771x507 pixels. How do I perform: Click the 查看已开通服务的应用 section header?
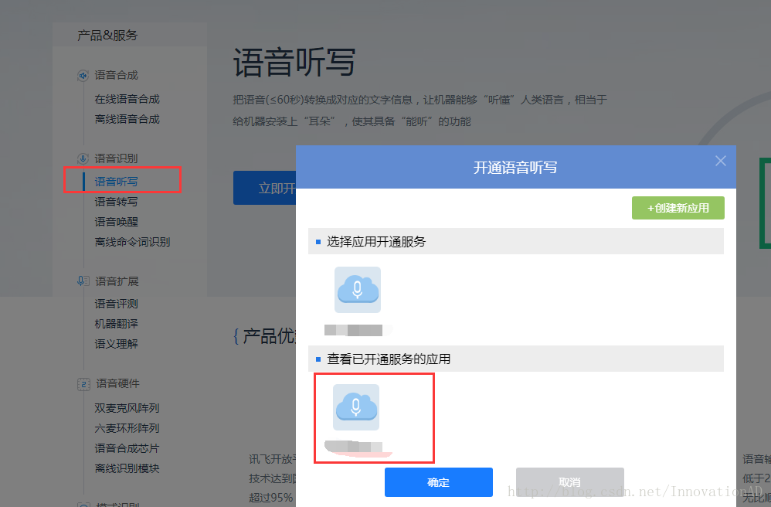(516, 359)
